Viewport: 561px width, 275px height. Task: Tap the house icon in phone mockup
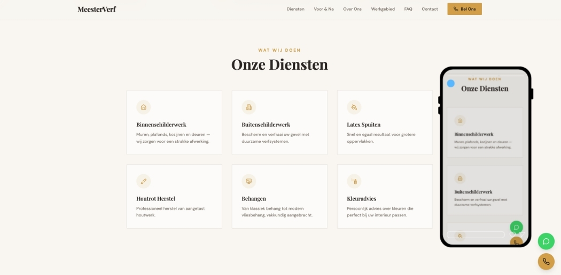(460, 120)
